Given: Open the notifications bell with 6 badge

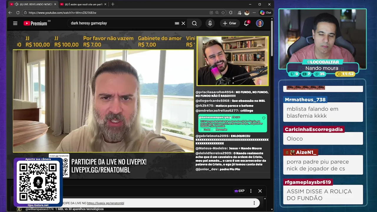Looking at the screenshot, I should (247, 23).
